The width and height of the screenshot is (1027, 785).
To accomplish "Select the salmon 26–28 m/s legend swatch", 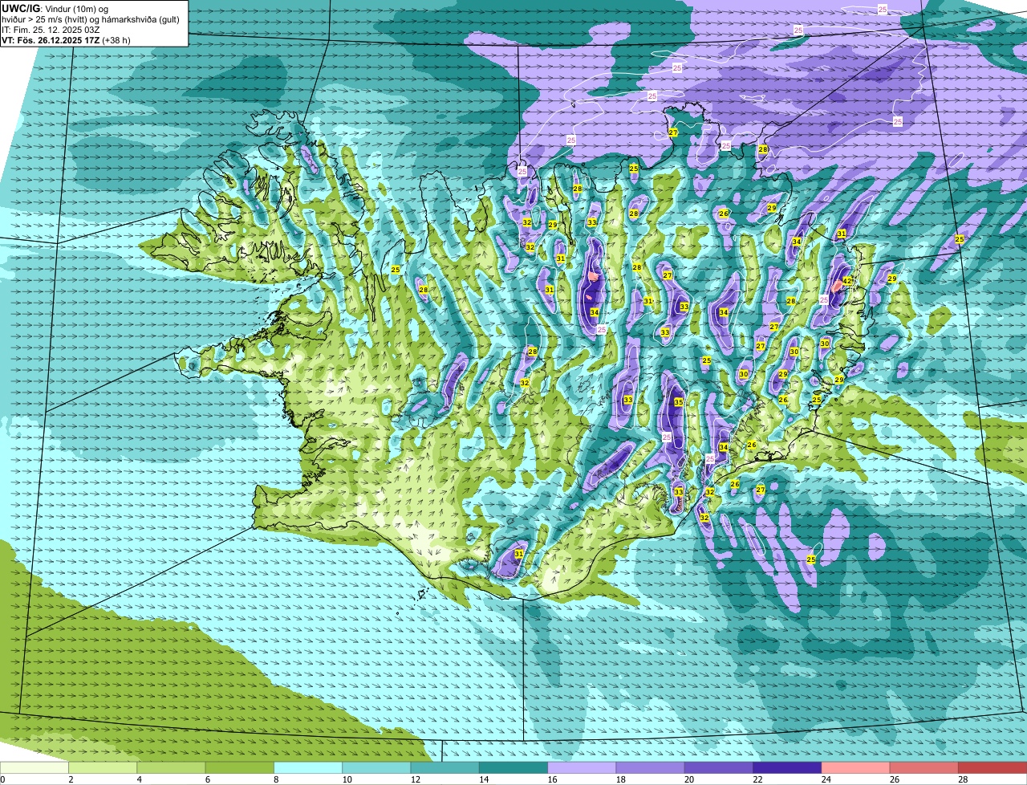I will [x=924, y=768].
